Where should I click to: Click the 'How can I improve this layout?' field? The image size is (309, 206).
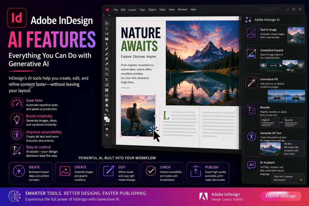pyautogui.click(x=288, y=178)
